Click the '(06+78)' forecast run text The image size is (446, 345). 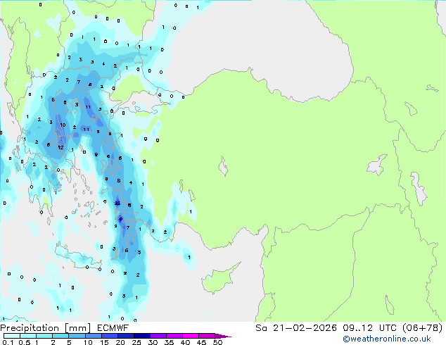click(423, 327)
